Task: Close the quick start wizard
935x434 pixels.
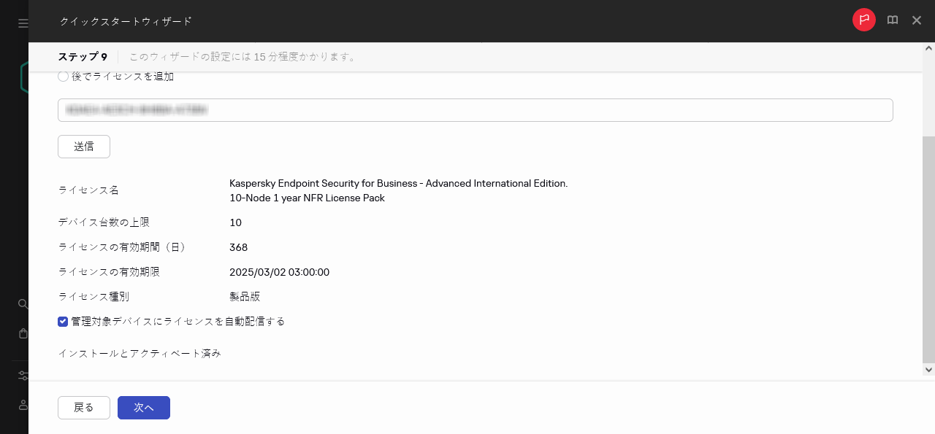Action: 916,20
